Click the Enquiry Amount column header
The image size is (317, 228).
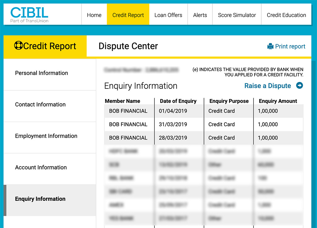[x=278, y=101]
